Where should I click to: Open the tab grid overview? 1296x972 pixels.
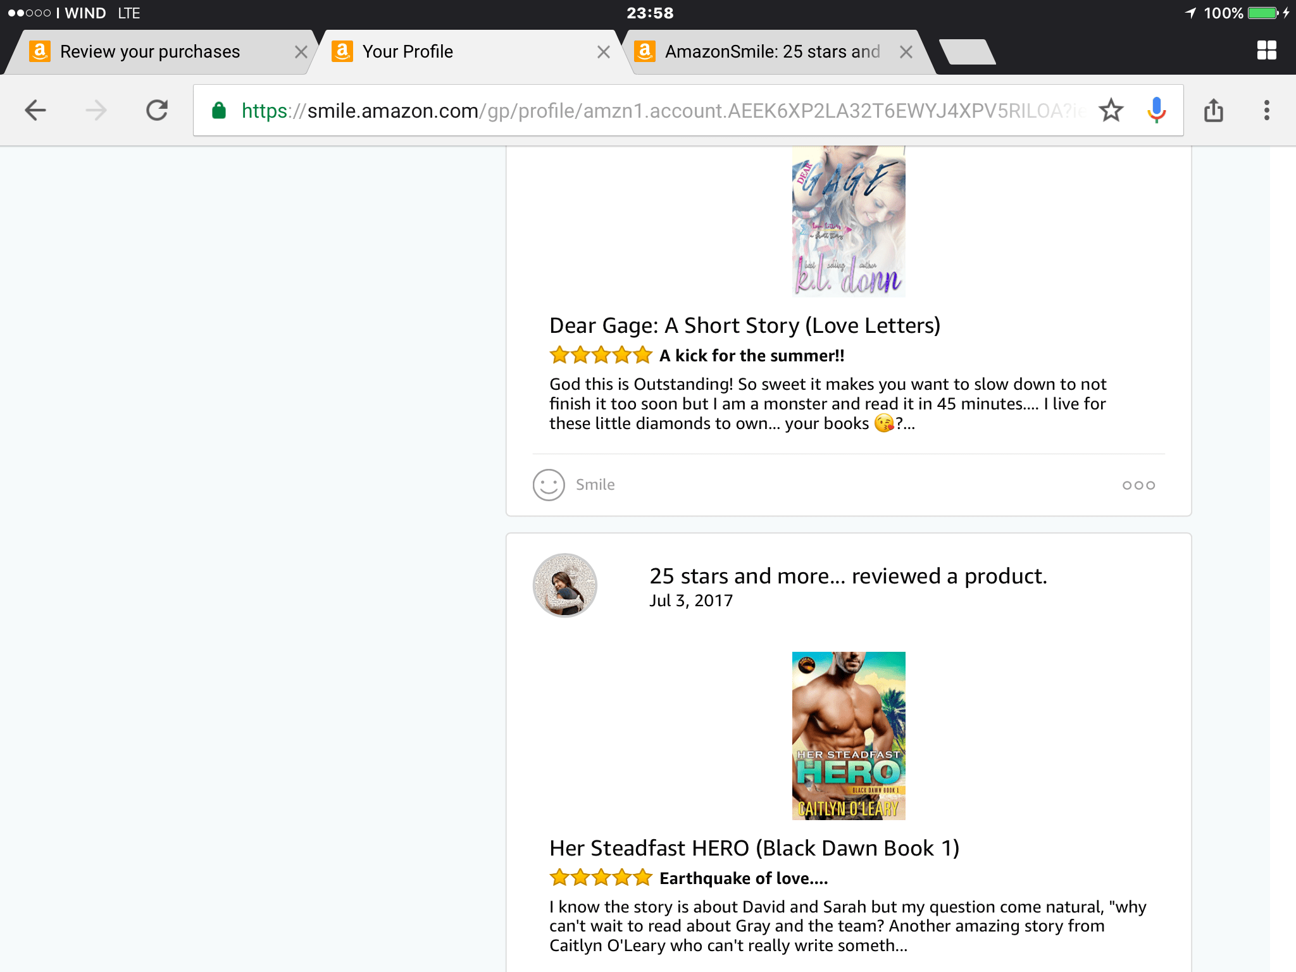tap(1266, 51)
